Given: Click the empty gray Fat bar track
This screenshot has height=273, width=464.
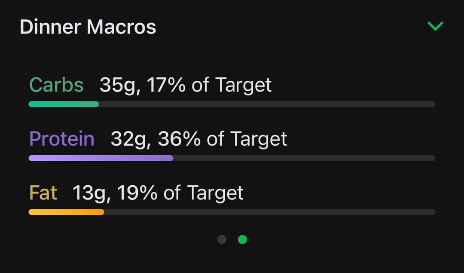Looking at the screenshot, I should (x=269, y=212).
